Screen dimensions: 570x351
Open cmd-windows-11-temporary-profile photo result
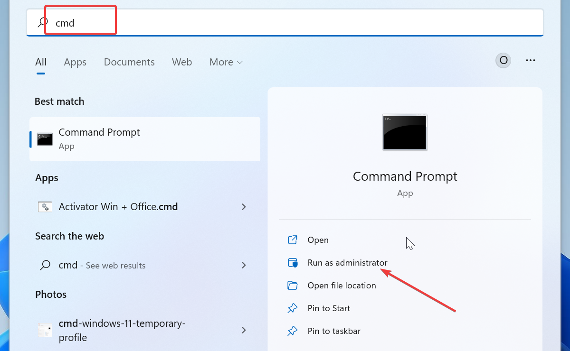tap(145, 331)
